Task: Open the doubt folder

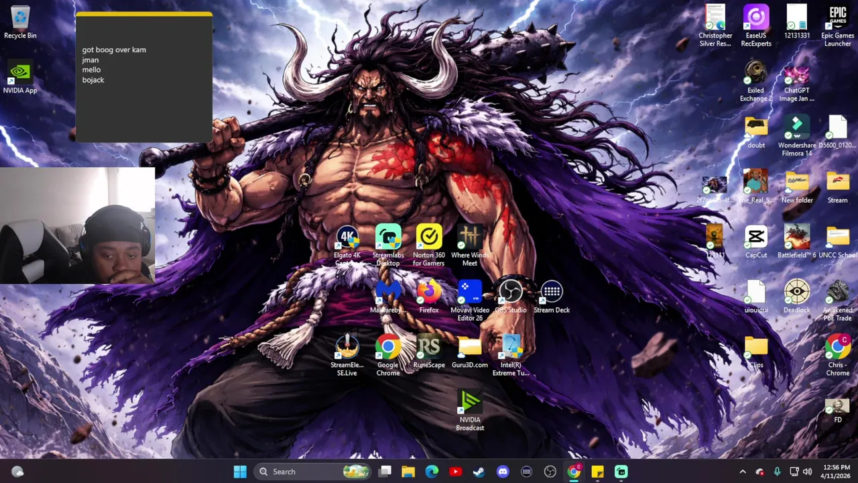Action: (x=756, y=132)
